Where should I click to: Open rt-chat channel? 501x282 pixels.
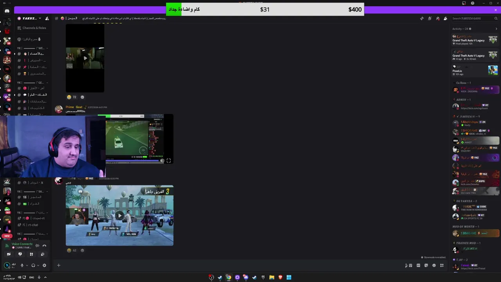point(33,225)
